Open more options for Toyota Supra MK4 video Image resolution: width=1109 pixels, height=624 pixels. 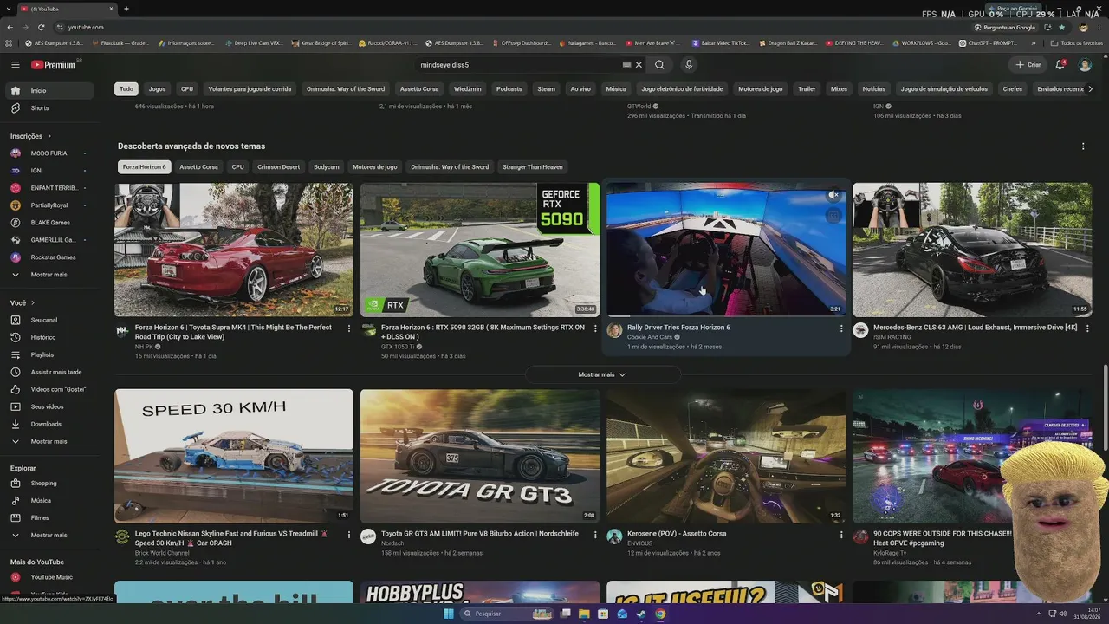tap(349, 328)
